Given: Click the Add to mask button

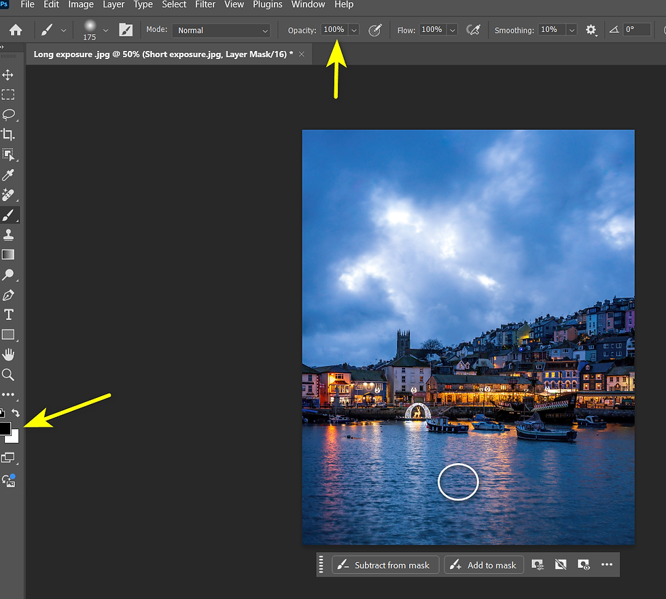Looking at the screenshot, I should click(484, 565).
